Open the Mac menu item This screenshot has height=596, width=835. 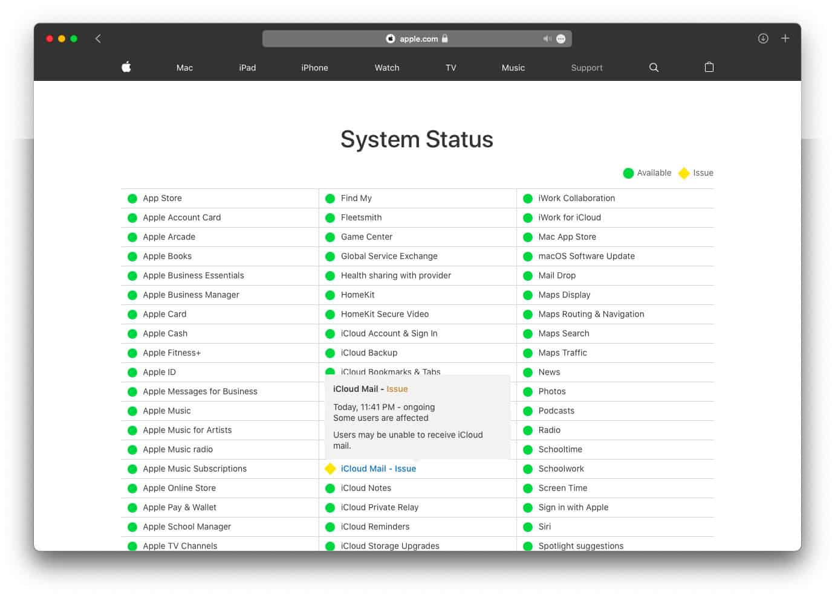pos(184,68)
